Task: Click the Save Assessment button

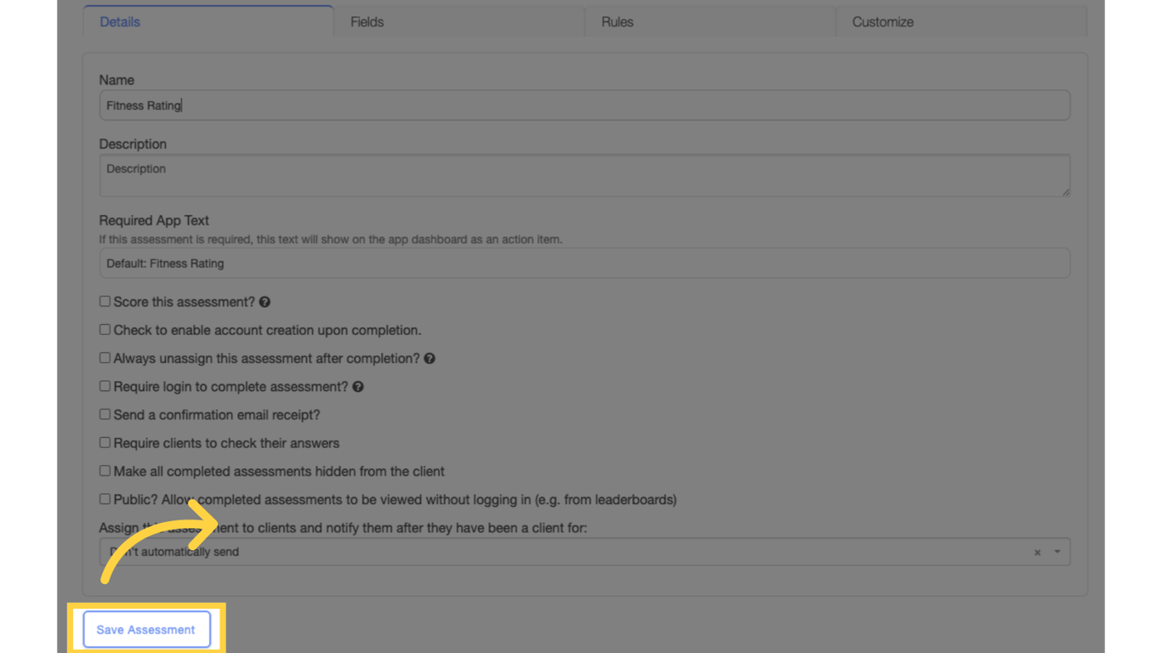Action: pyautogui.click(x=146, y=630)
